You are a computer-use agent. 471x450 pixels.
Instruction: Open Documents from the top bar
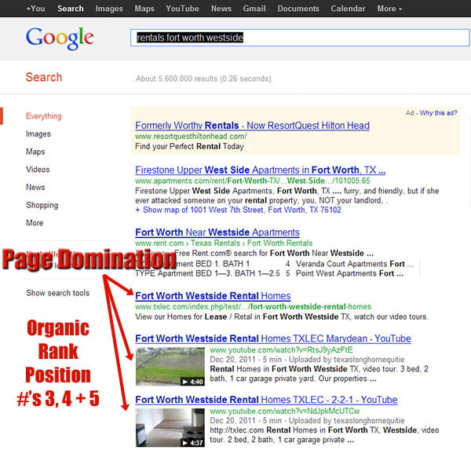tap(298, 9)
